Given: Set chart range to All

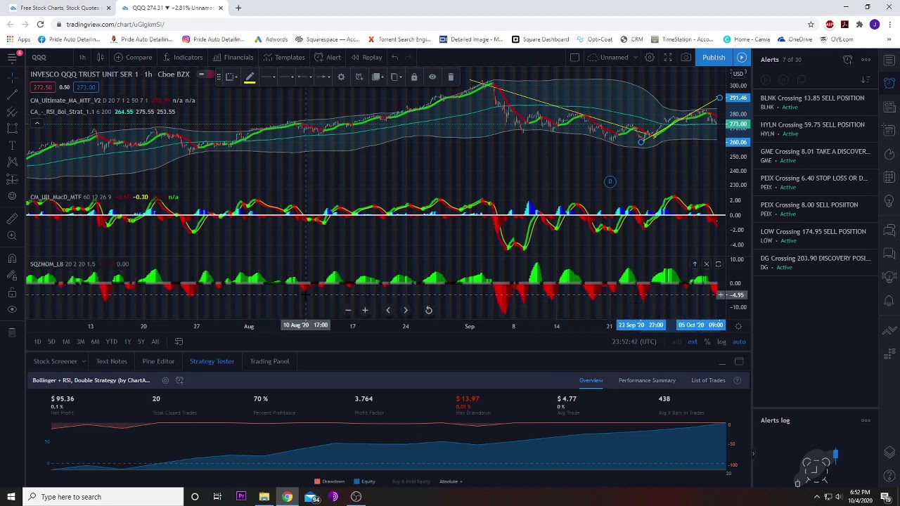Looking at the screenshot, I should (x=155, y=342).
